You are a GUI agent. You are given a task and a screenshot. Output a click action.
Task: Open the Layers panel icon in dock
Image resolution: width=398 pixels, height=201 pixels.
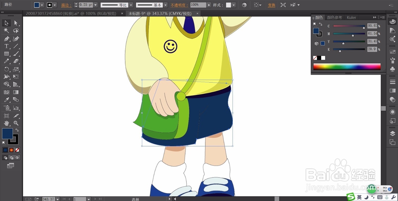click(x=392, y=133)
